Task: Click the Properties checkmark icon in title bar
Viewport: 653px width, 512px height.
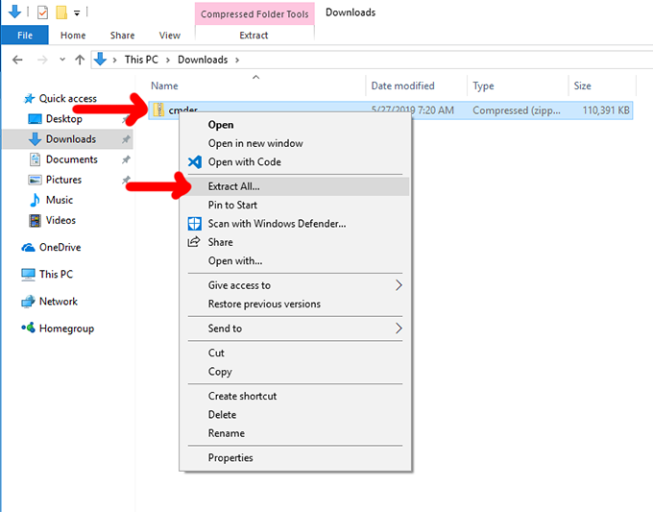Action: coord(42,12)
